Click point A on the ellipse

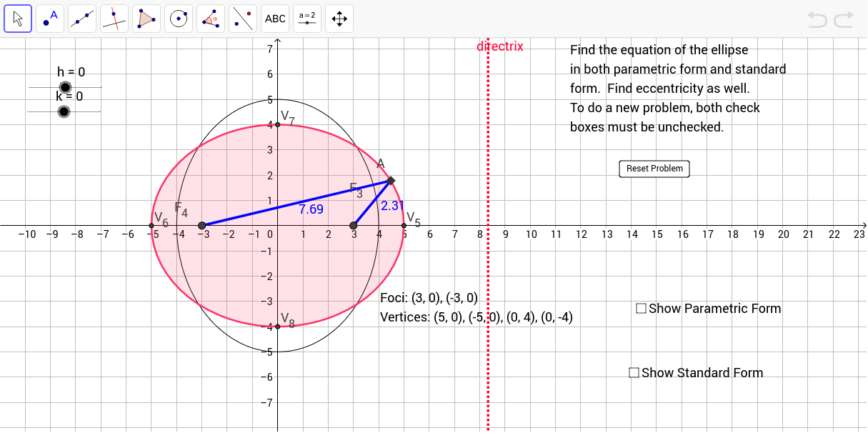tap(391, 180)
